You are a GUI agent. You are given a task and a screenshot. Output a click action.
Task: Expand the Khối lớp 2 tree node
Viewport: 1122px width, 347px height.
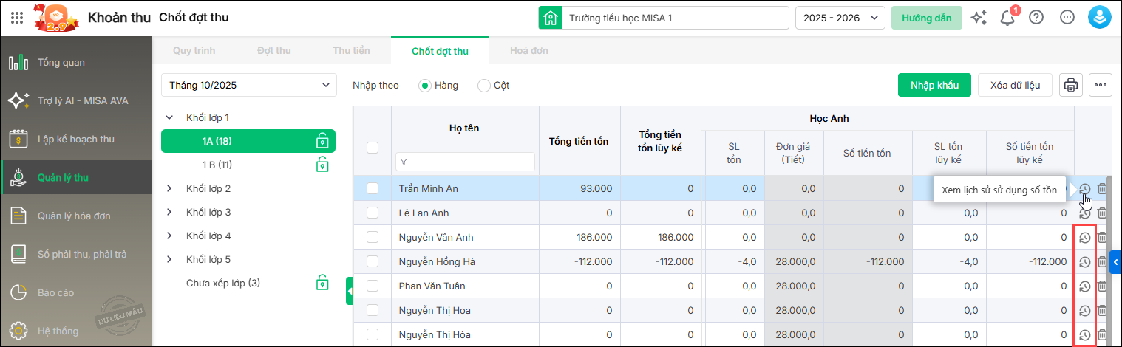point(169,188)
